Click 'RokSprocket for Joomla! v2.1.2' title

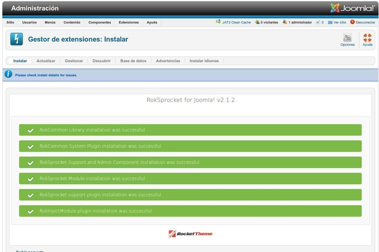pos(191,100)
